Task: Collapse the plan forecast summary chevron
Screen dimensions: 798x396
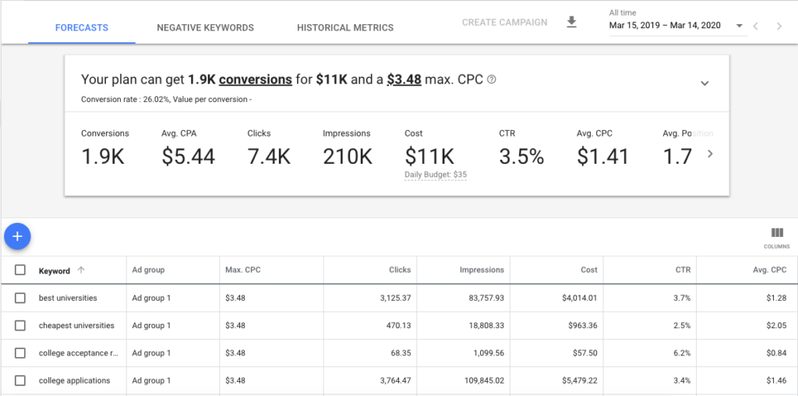Action: click(704, 83)
